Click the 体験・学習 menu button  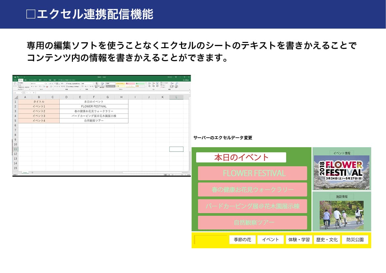click(x=299, y=239)
